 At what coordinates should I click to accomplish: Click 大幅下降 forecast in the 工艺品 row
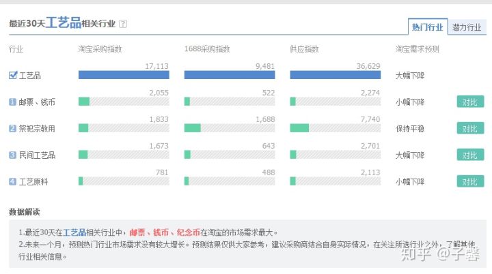pos(410,76)
